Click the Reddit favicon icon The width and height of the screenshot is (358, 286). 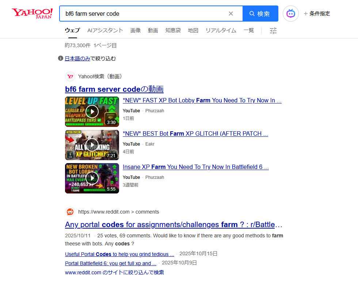tap(70, 212)
